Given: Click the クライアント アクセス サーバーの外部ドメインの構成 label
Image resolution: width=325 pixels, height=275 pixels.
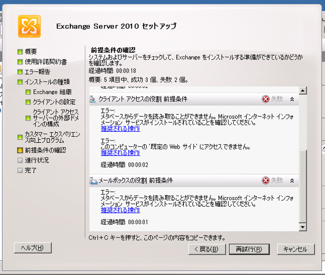Looking at the screenshot, I should (56, 118).
